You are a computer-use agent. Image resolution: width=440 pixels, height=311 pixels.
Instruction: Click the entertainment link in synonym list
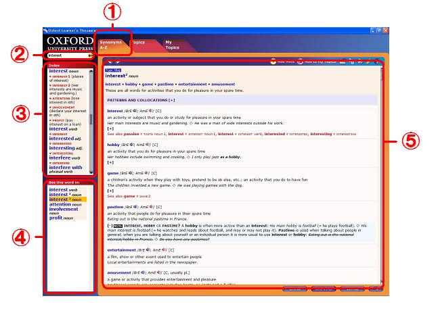pyautogui.click(x=192, y=85)
